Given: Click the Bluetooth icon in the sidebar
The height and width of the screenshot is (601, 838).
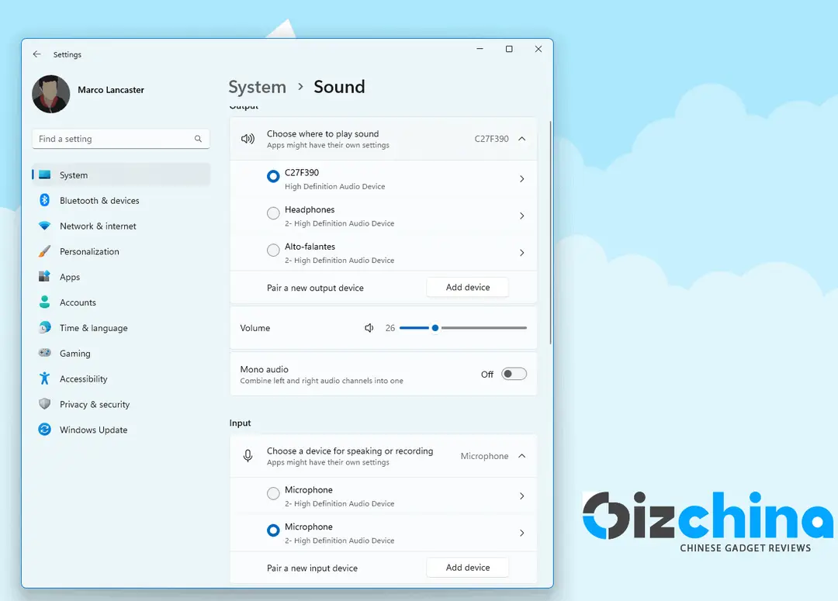Looking at the screenshot, I should click(x=45, y=200).
